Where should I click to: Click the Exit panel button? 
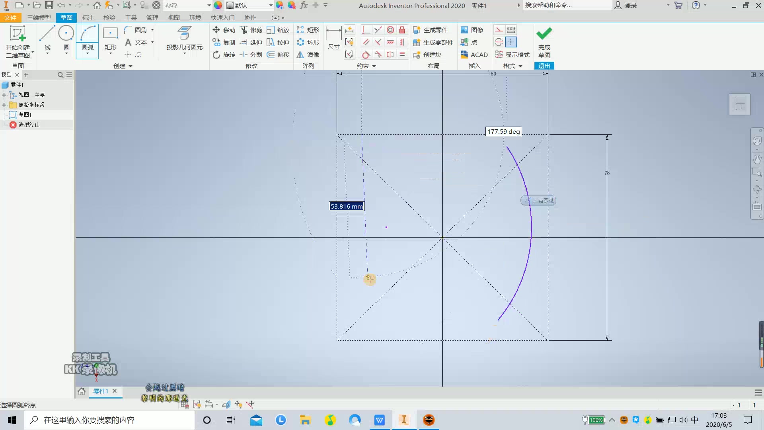(544, 66)
